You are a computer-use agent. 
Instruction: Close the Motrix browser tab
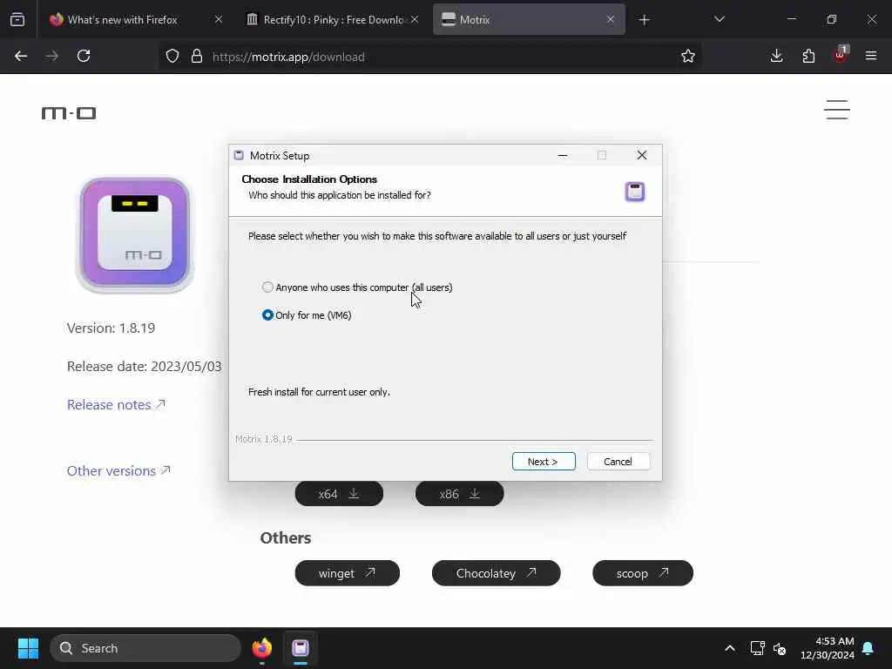point(611,20)
